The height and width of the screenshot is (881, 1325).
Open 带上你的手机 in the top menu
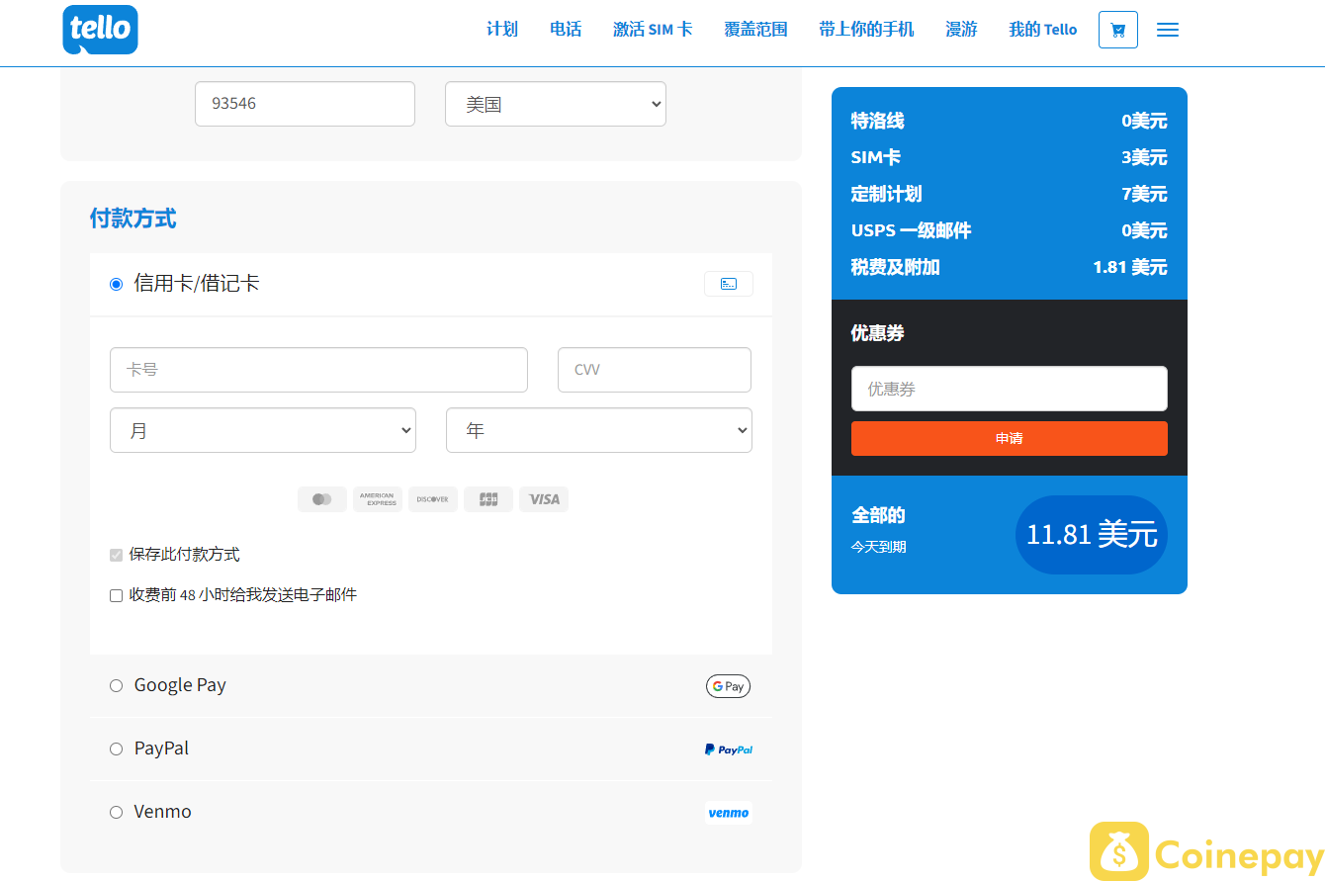(866, 30)
